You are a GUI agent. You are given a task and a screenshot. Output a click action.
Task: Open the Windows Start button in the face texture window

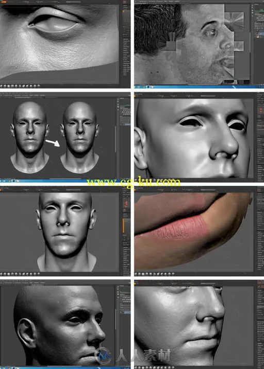pos(136,87)
